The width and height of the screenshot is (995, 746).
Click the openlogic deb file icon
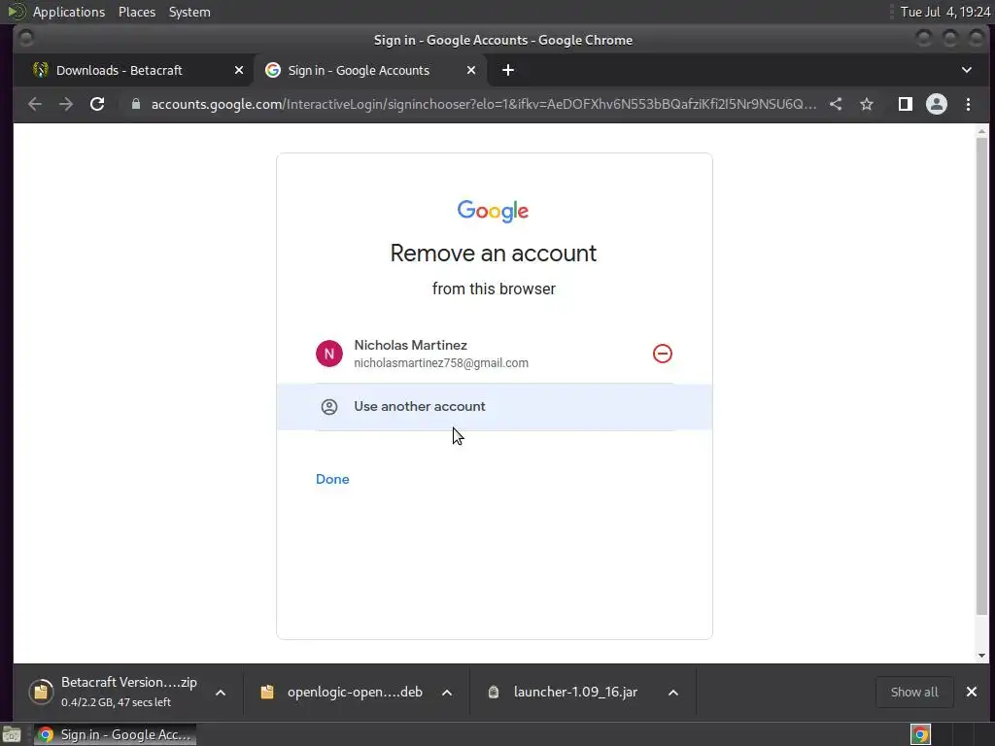point(267,692)
